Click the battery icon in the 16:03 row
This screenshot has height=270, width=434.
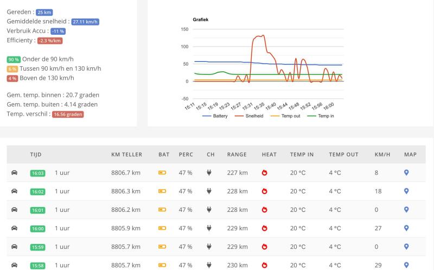coord(162,173)
